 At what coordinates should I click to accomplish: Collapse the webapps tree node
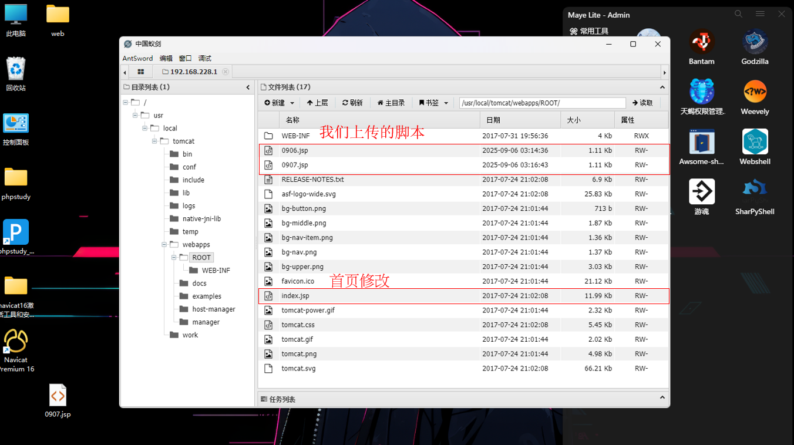(x=164, y=244)
